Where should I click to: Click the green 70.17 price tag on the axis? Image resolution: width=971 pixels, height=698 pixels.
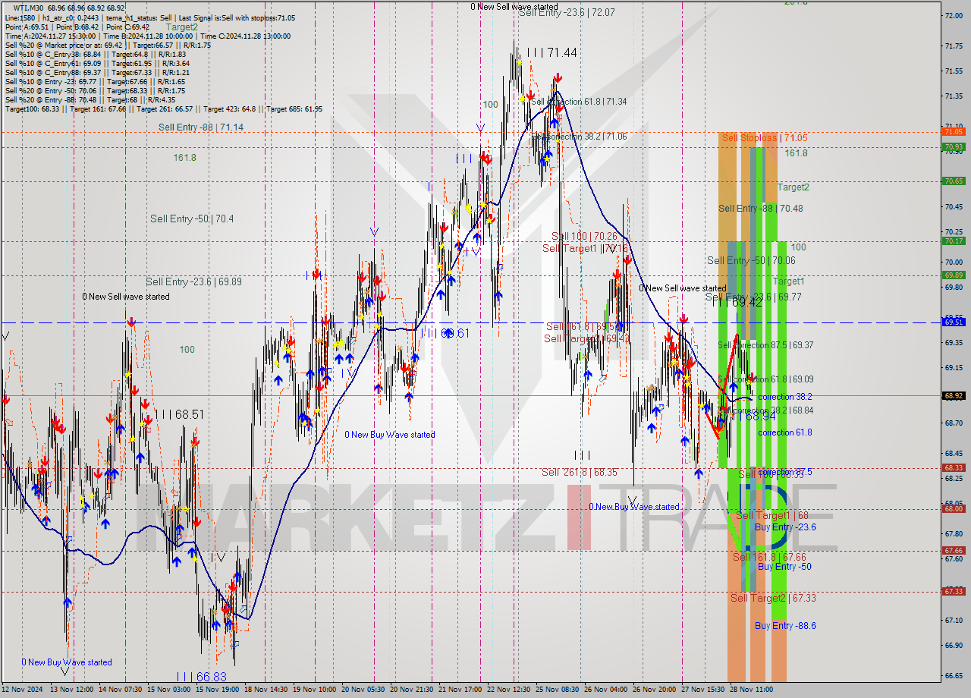pyautogui.click(x=954, y=241)
